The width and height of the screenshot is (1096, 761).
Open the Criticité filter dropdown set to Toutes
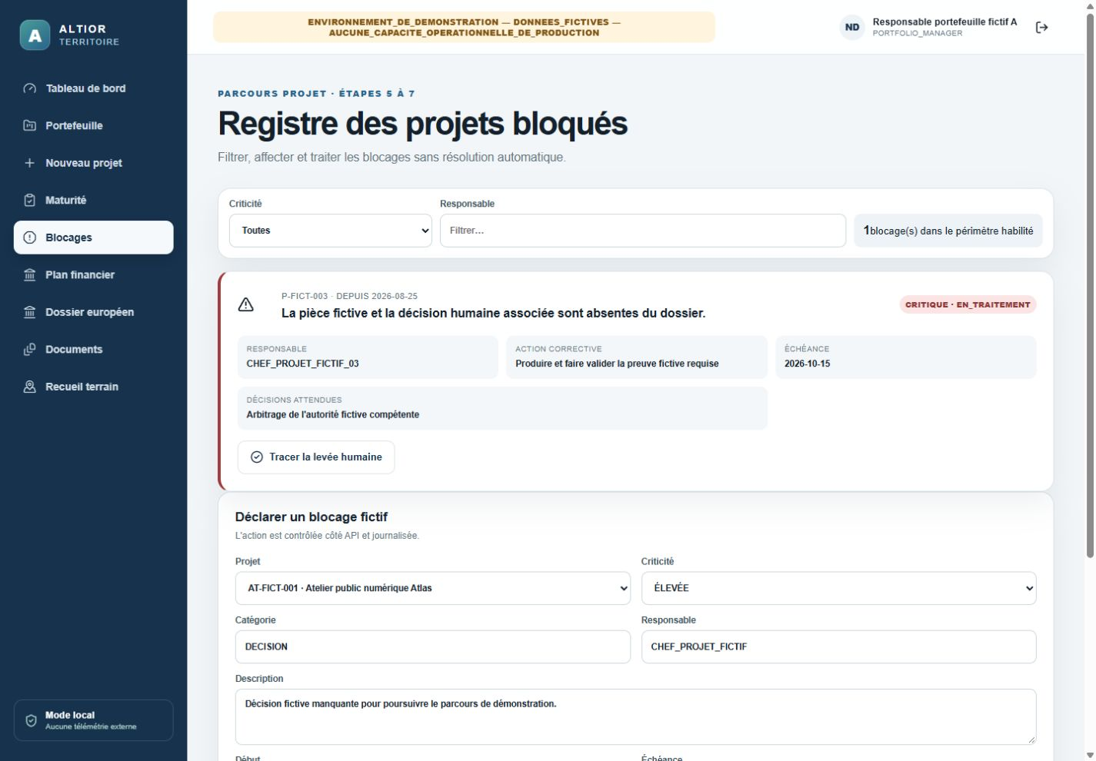point(331,231)
